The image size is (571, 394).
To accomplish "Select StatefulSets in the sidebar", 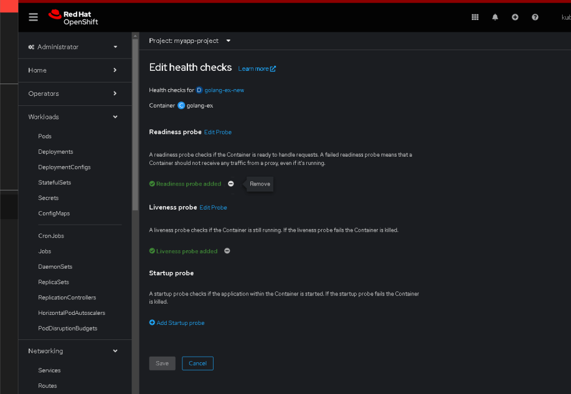I will point(55,183).
